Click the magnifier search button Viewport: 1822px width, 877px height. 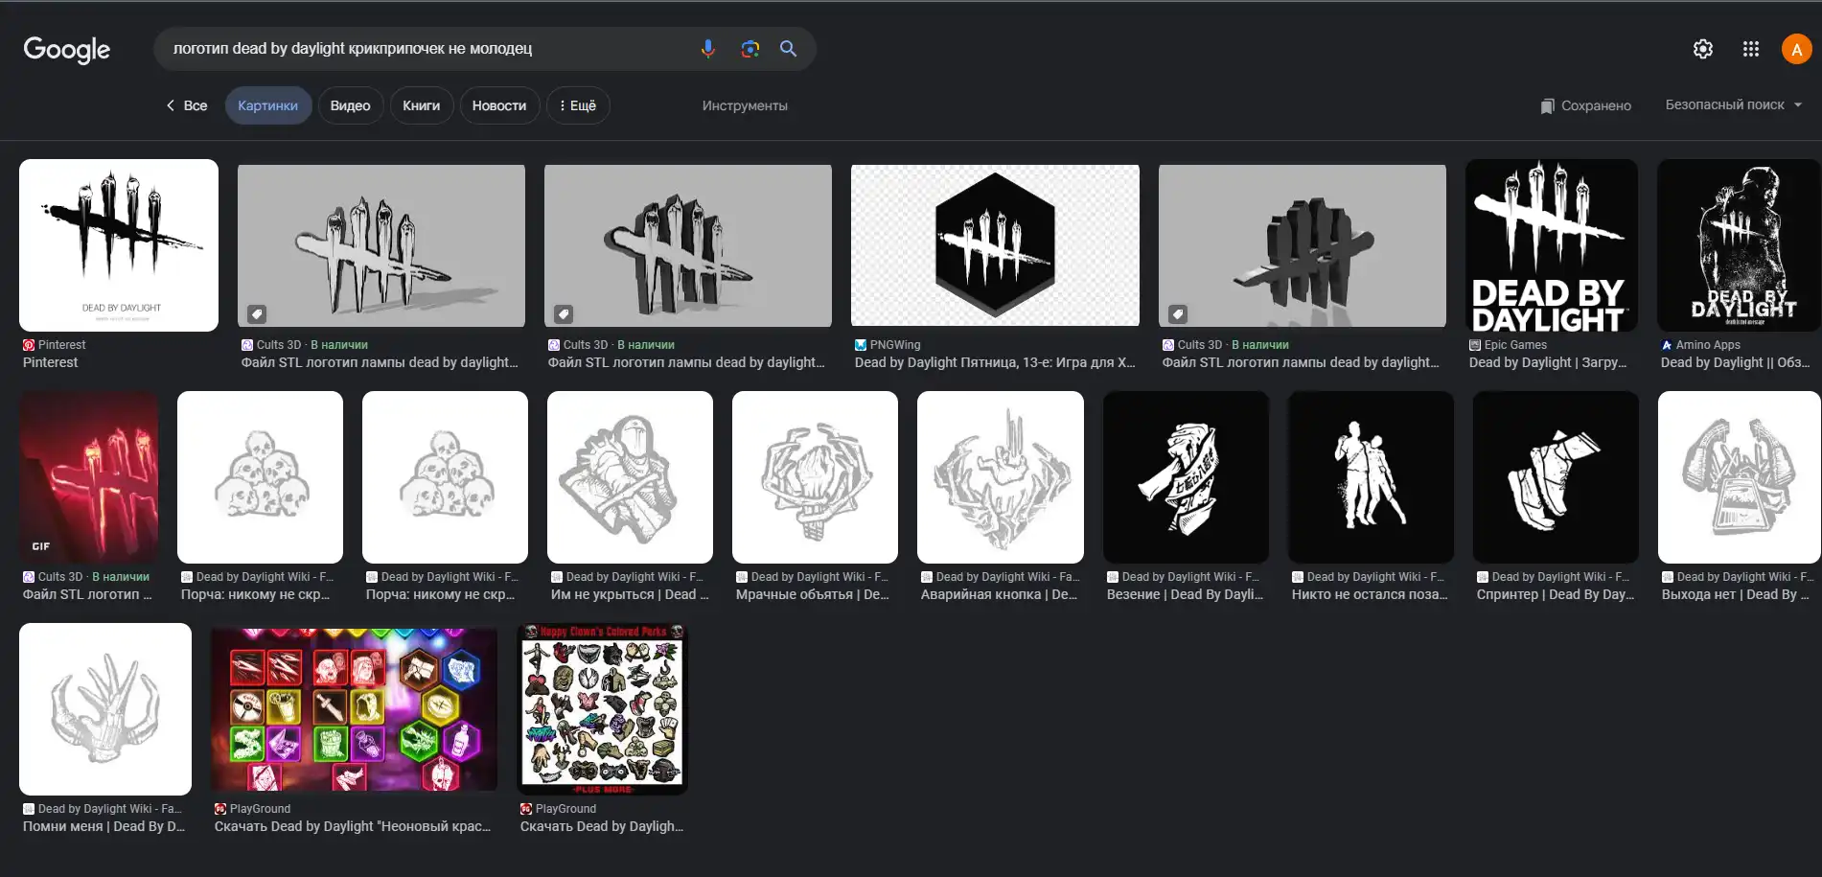tap(789, 49)
